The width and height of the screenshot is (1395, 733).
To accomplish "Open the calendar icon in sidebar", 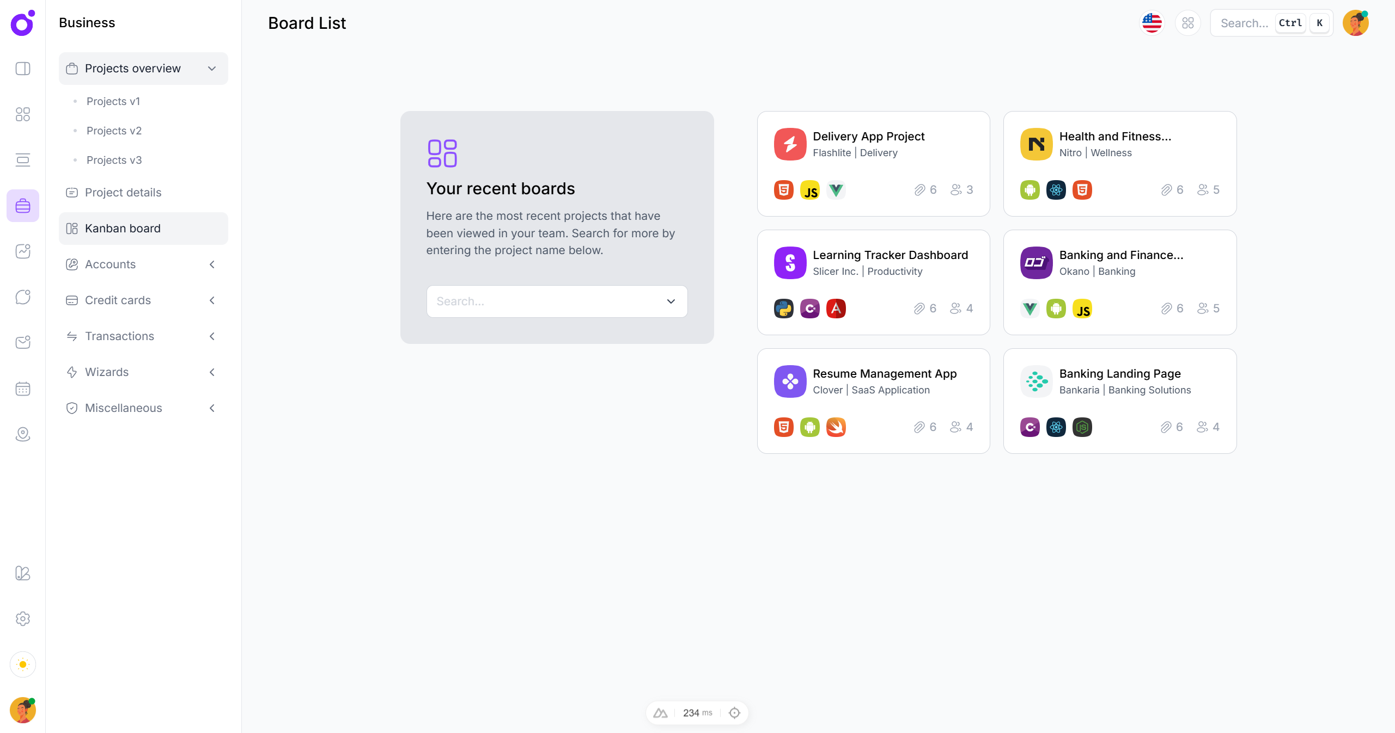I will [22, 389].
